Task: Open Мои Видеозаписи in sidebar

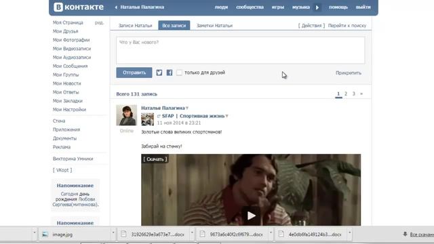Action: click(x=72, y=49)
